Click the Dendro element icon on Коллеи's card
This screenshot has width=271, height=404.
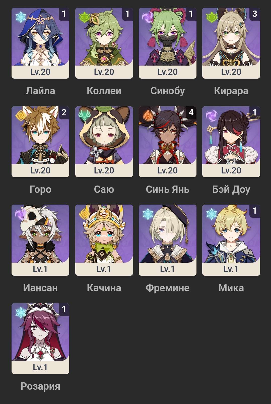(84, 17)
